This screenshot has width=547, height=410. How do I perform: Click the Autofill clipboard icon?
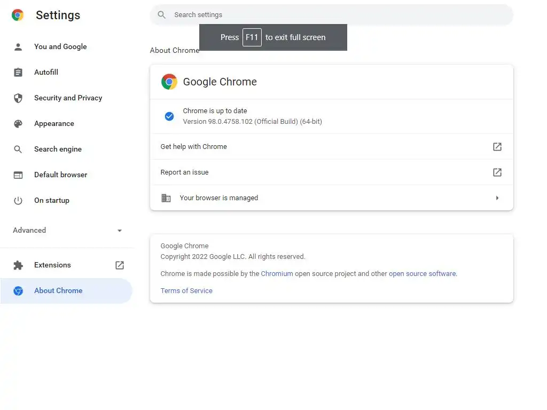pos(18,72)
